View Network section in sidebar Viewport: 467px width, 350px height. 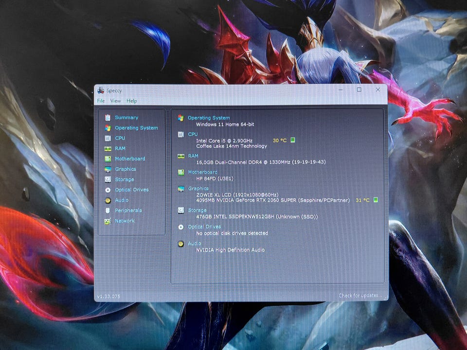tap(125, 221)
